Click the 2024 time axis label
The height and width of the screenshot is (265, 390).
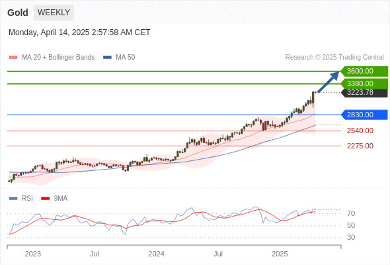(x=156, y=254)
